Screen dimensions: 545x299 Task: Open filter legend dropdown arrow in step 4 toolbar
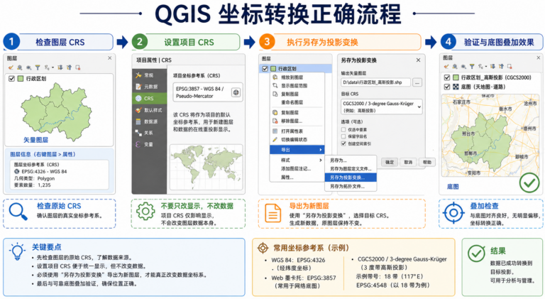point(486,67)
